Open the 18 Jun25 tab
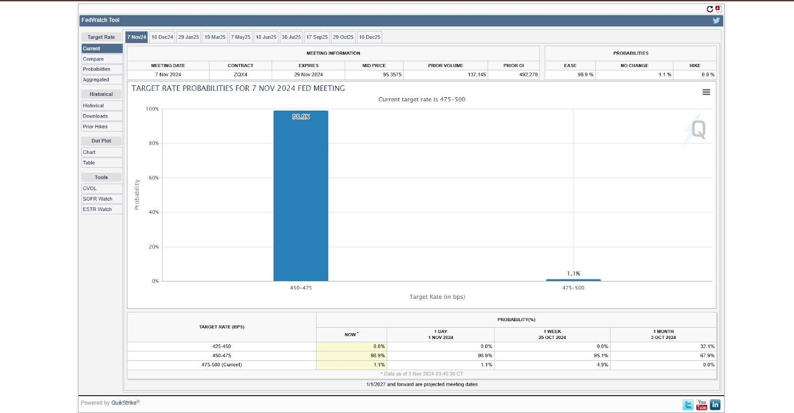Image resolution: width=794 pixels, height=413 pixels. 266,37
